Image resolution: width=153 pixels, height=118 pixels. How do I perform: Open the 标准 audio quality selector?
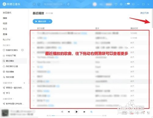[124, 113]
